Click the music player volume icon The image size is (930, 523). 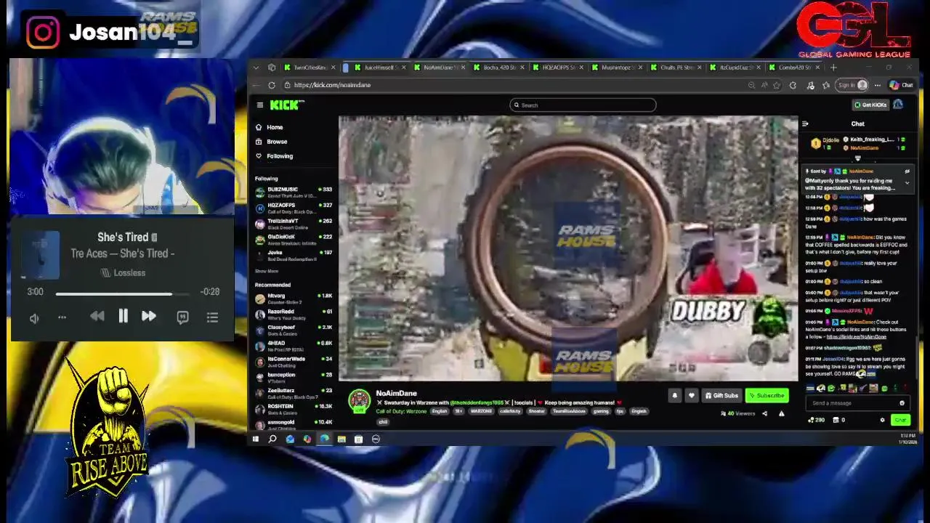tap(34, 317)
